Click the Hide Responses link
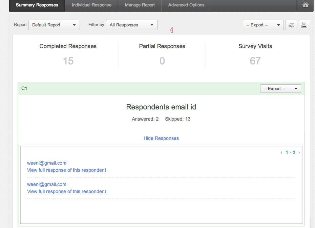 point(161,138)
